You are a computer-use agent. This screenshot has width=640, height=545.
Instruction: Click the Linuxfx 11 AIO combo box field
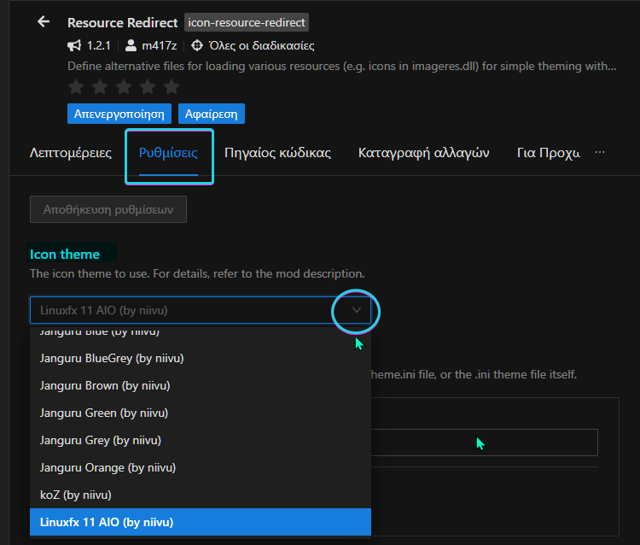201,310
